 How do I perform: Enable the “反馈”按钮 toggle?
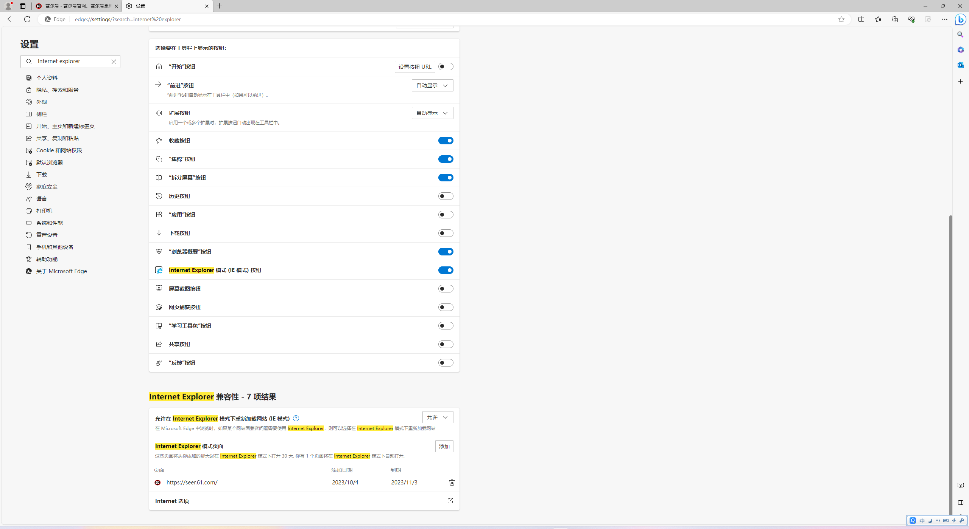446,363
